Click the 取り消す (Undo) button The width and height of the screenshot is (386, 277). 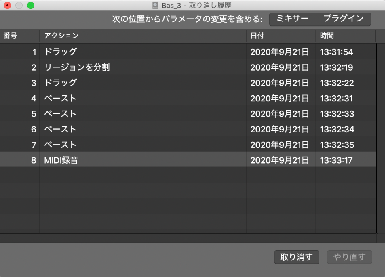297,257
